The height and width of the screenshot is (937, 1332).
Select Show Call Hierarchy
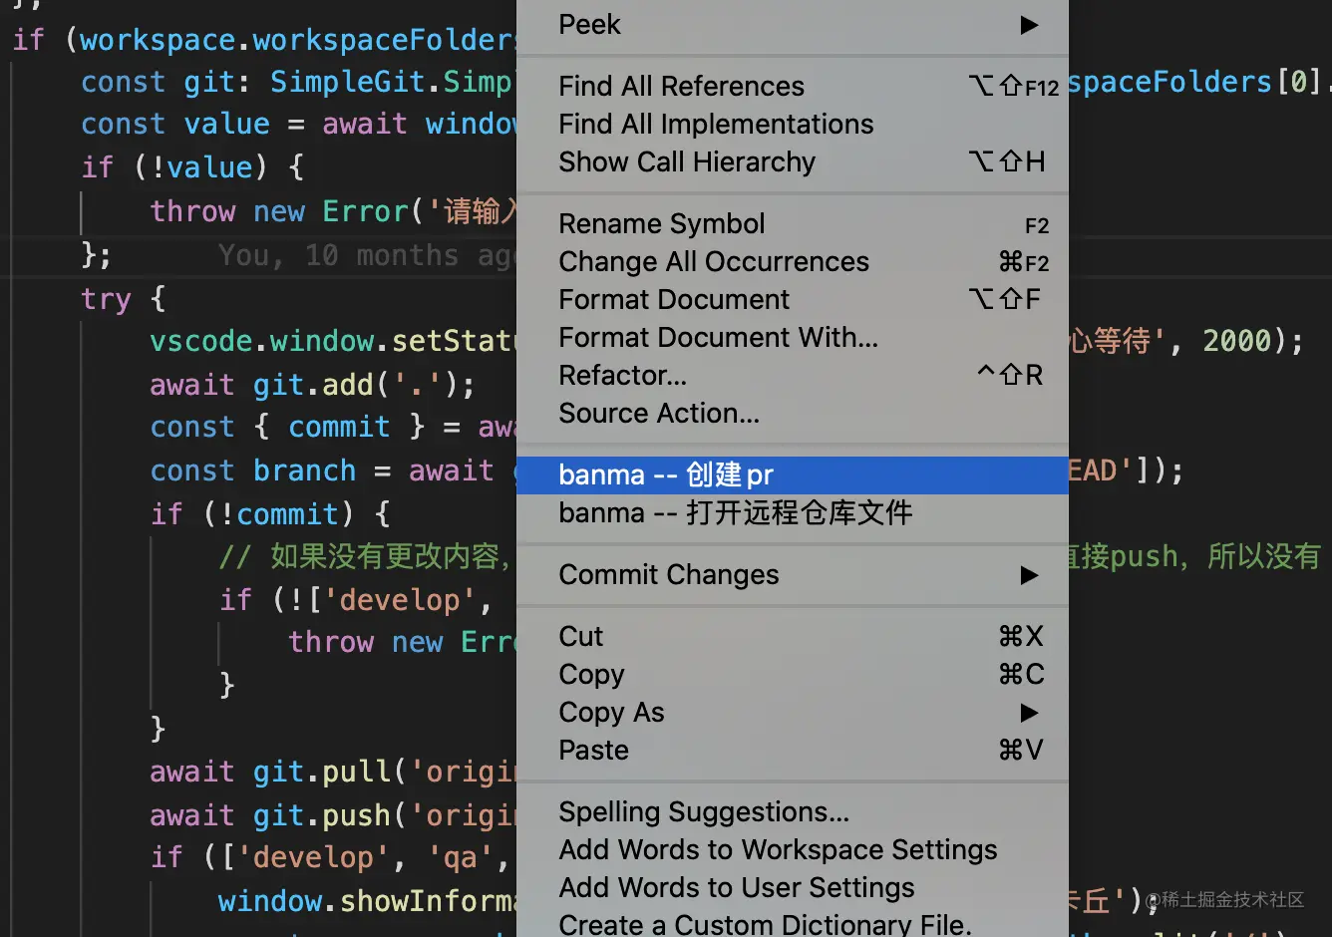point(793,161)
